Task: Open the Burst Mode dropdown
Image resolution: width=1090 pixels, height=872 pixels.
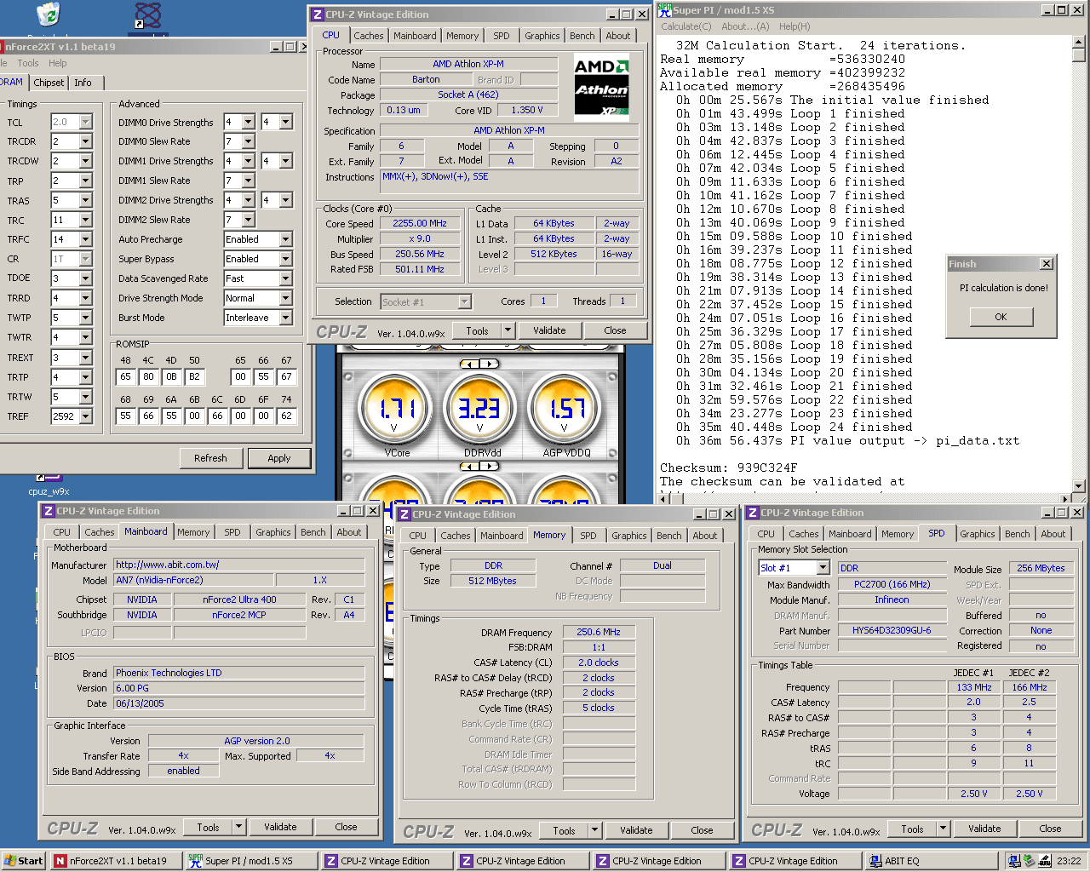Action: 285,318
